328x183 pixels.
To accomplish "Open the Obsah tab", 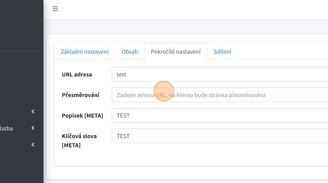I will tap(130, 52).
